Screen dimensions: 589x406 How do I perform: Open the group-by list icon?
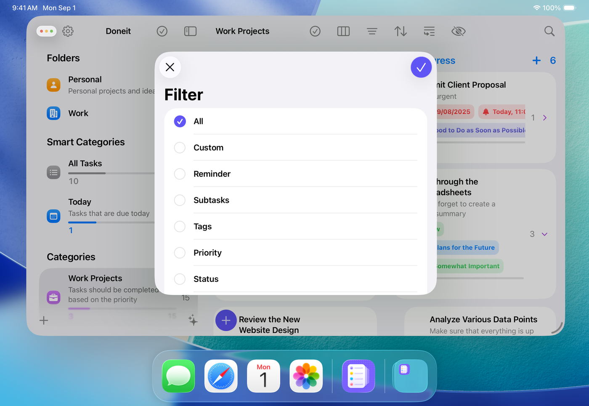click(429, 31)
